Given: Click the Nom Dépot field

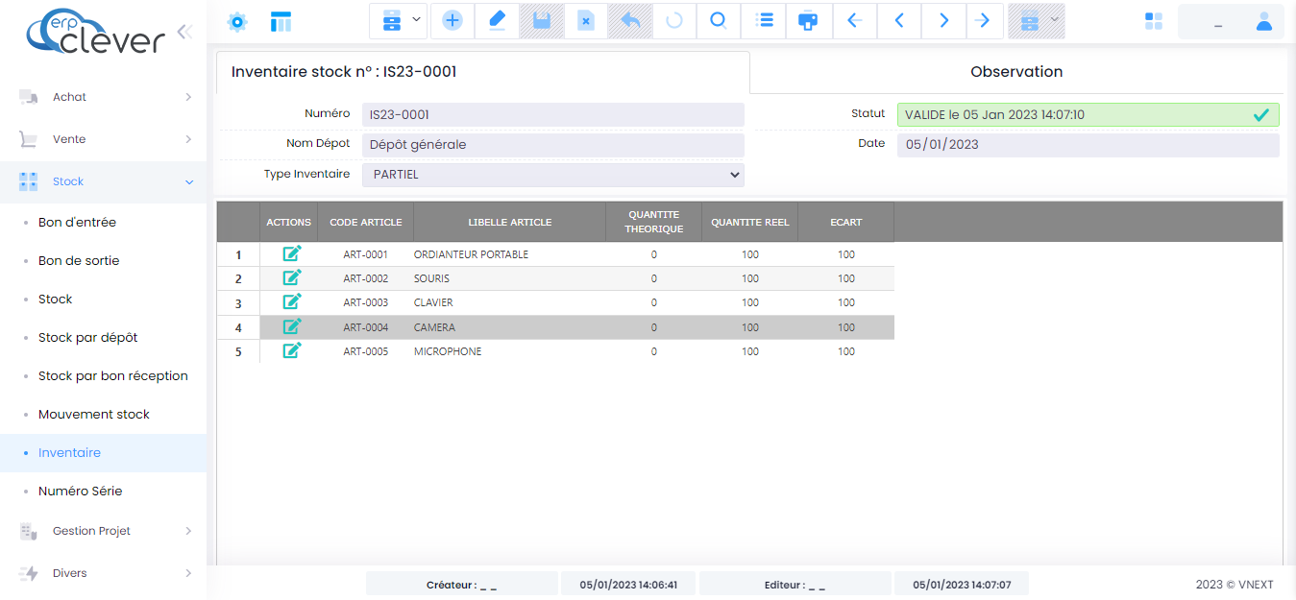Looking at the screenshot, I should tap(552, 145).
